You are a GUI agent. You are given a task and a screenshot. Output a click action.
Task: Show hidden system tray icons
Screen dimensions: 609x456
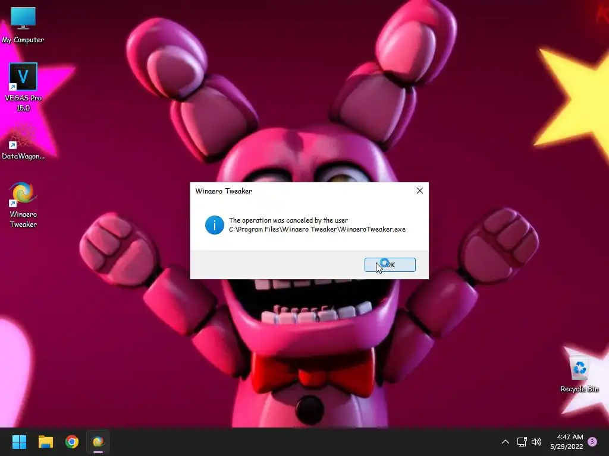pos(506,442)
